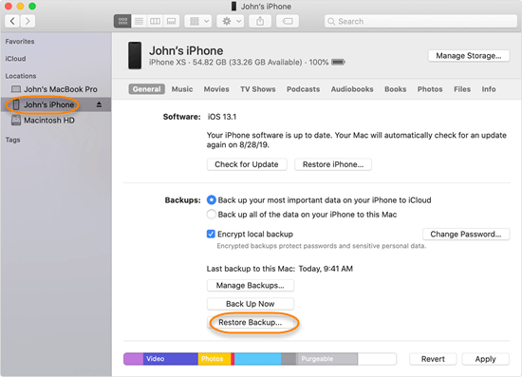Image resolution: width=522 pixels, height=377 pixels.
Task: Click the light blue storage segment
Action: click(x=257, y=359)
